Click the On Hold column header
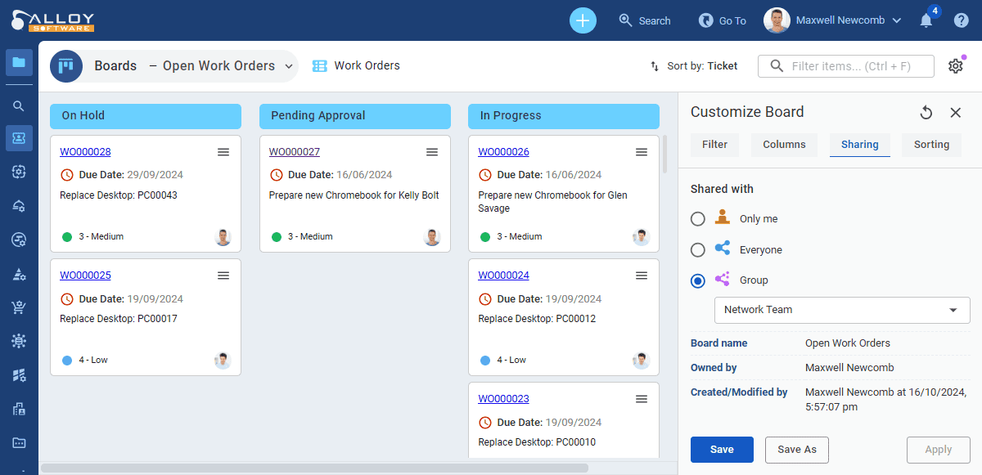 click(x=146, y=116)
